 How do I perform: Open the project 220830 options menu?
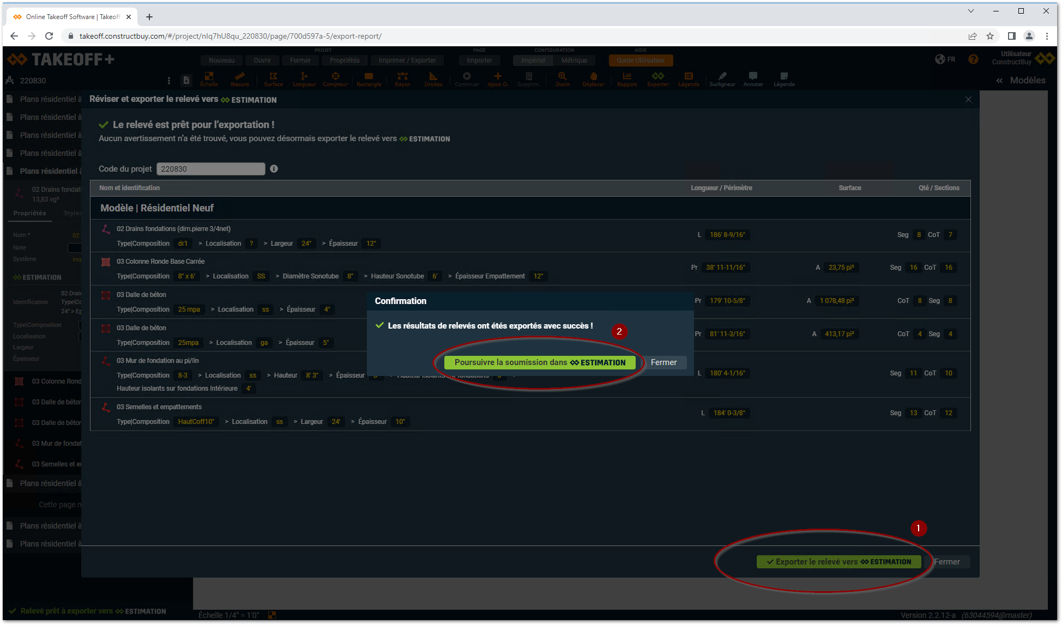[x=169, y=81]
